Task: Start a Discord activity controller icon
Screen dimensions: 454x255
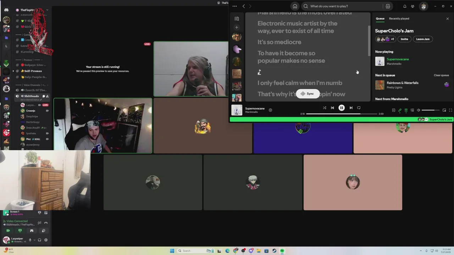Action: click(x=32, y=231)
